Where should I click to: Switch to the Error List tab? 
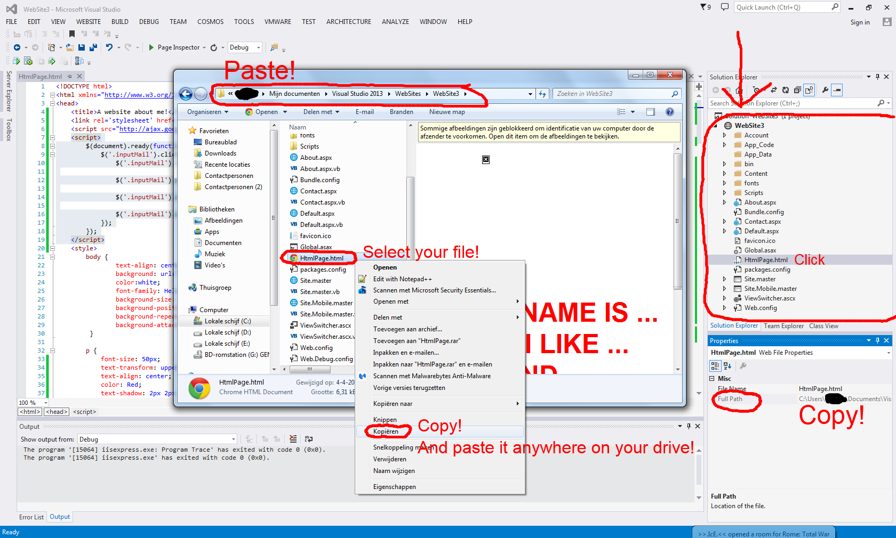coord(31,517)
